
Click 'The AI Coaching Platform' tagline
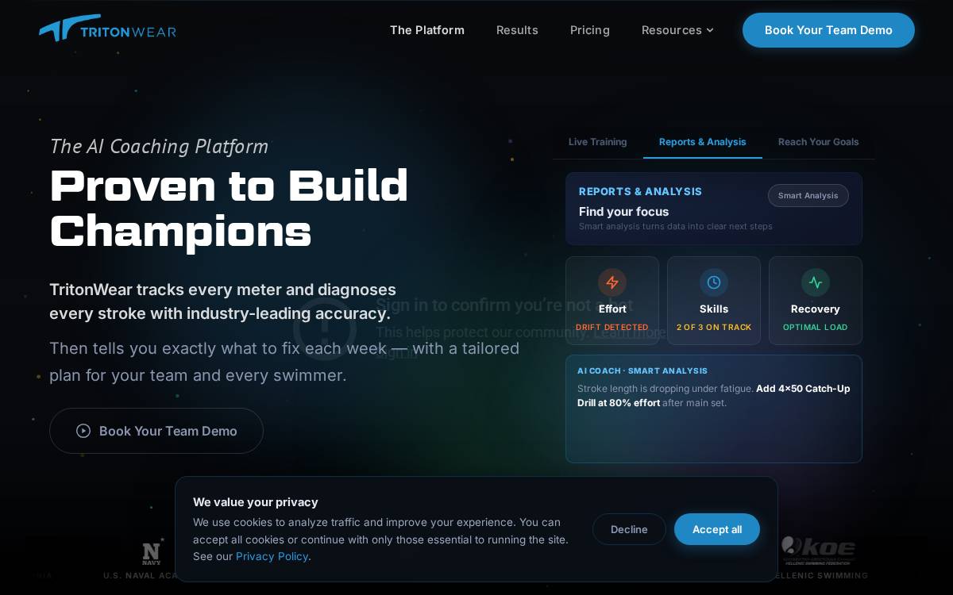click(x=159, y=147)
